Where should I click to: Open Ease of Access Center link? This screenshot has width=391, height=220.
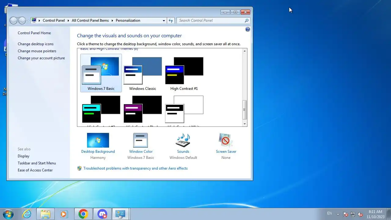(35, 170)
